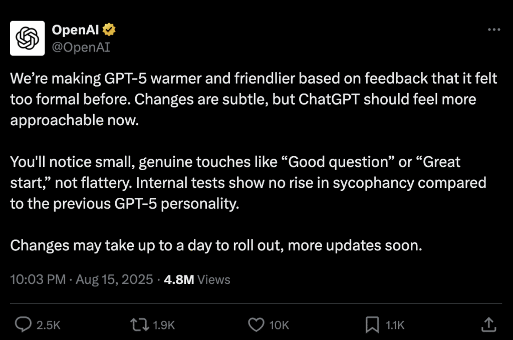The width and height of the screenshot is (513, 340).
Task: Click the gold verified badge
Action: click(109, 30)
